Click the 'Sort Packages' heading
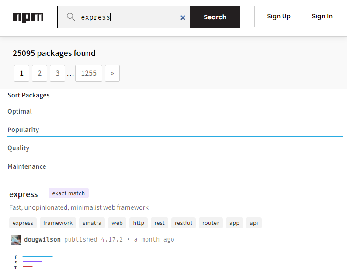Image resolution: width=347 pixels, height=276 pixels. pyautogui.click(x=28, y=95)
